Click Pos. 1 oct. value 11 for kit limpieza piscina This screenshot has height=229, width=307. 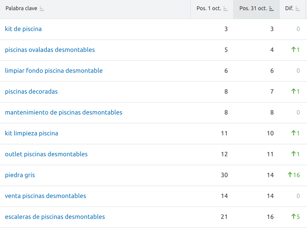[224, 133]
